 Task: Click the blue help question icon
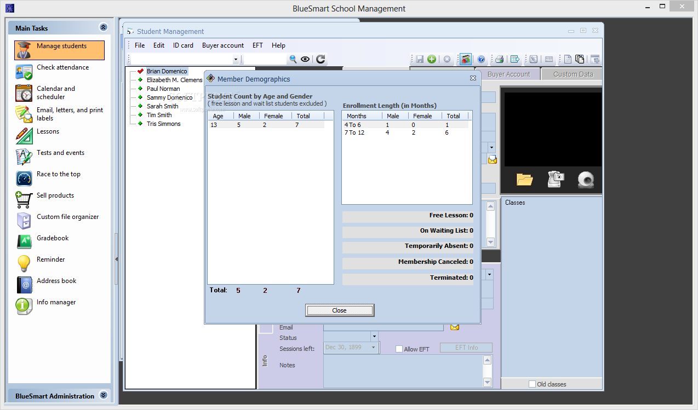tap(481, 59)
